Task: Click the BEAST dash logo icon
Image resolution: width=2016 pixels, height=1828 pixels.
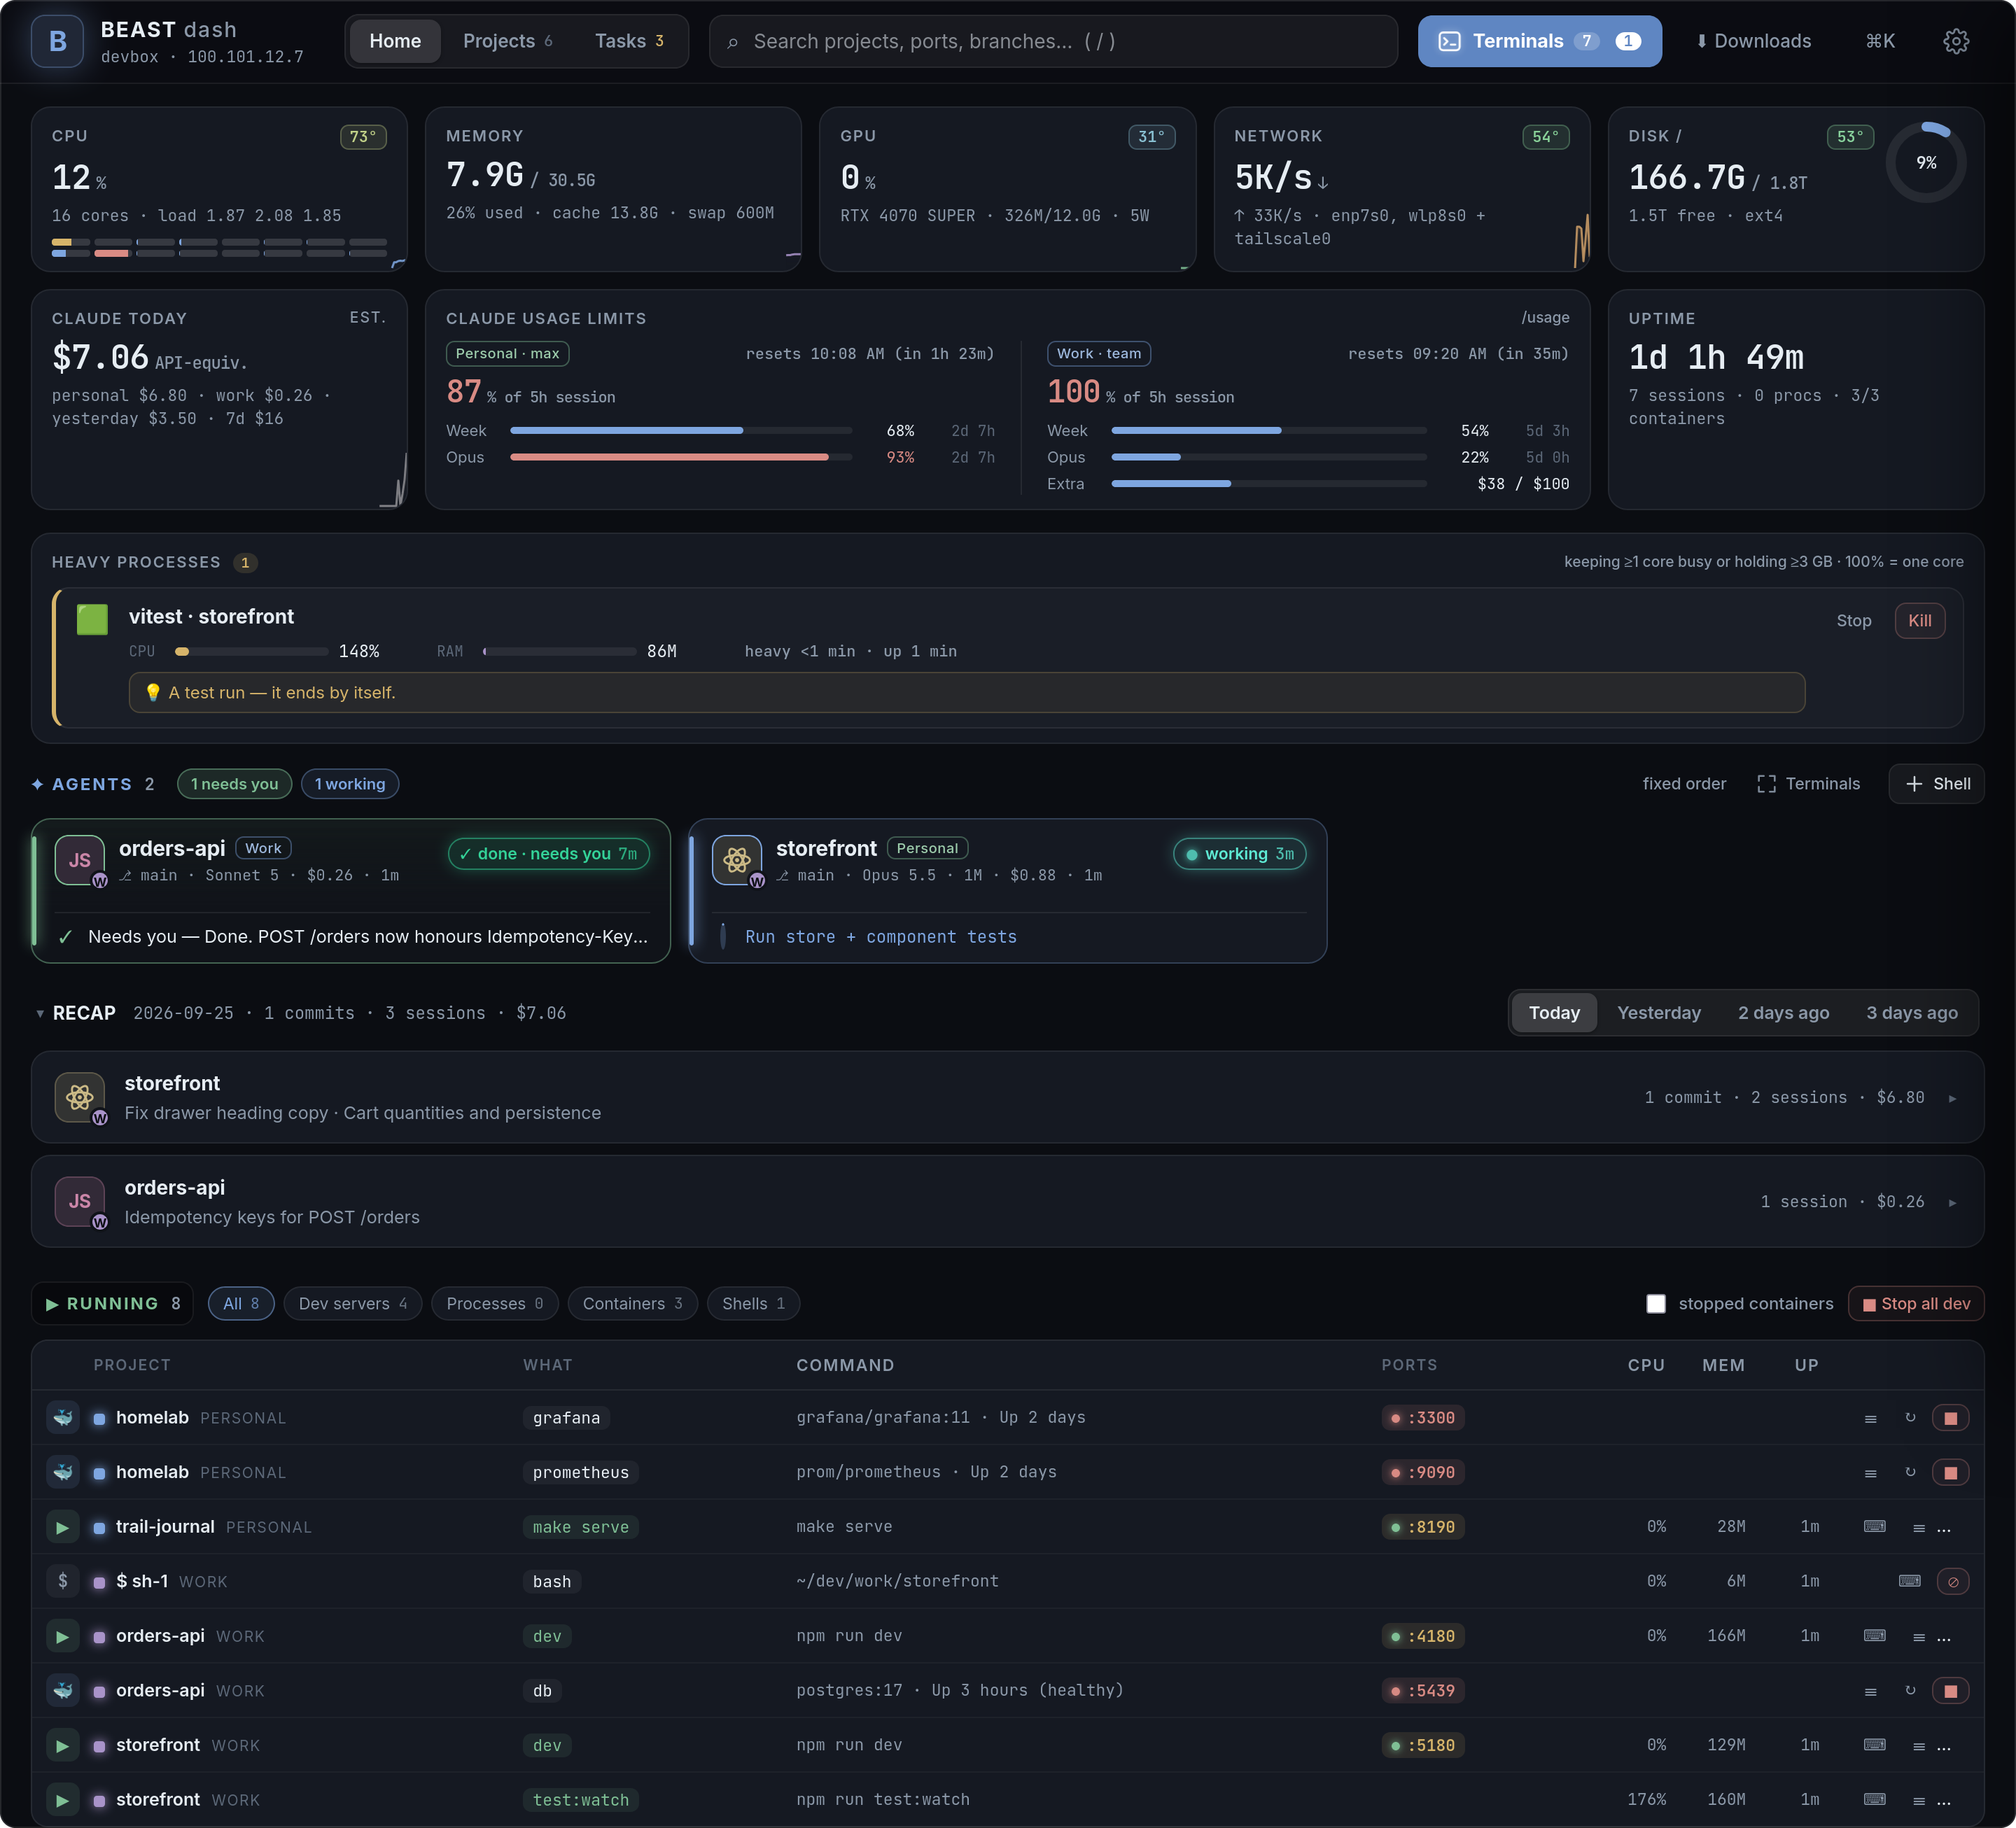Action: [57, 41]
